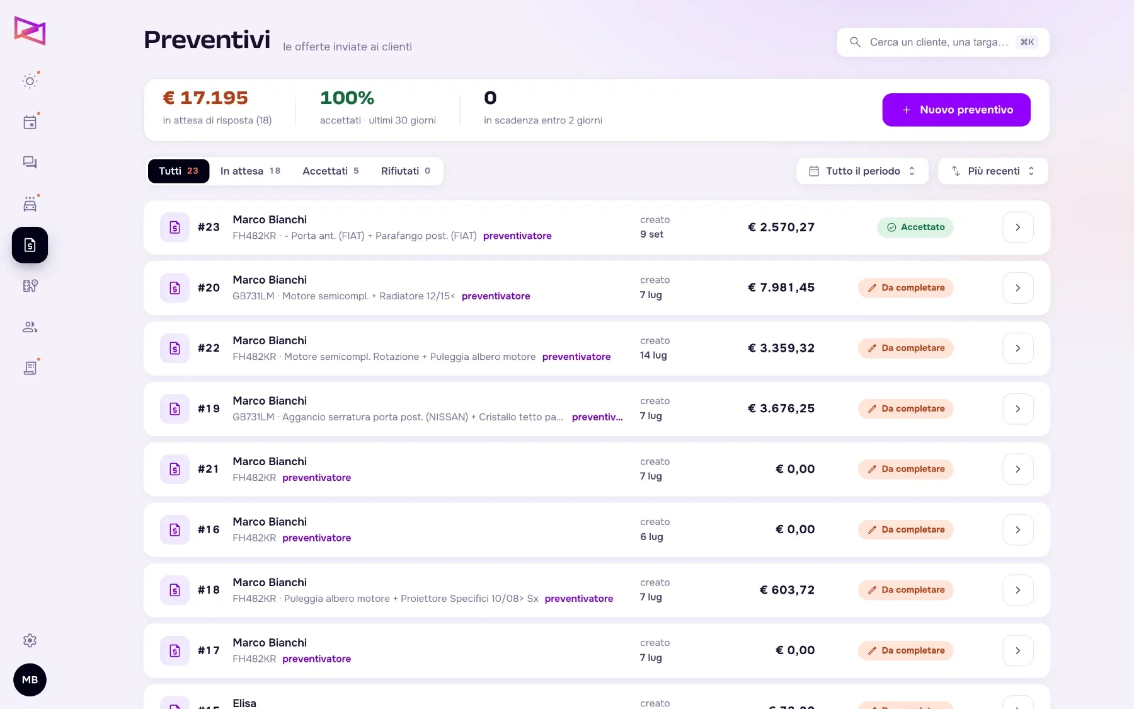The width and height of the screenshot is (1134, 709).
Task: Open the settings gear in sidebar
Action: (x=30, y=640)
